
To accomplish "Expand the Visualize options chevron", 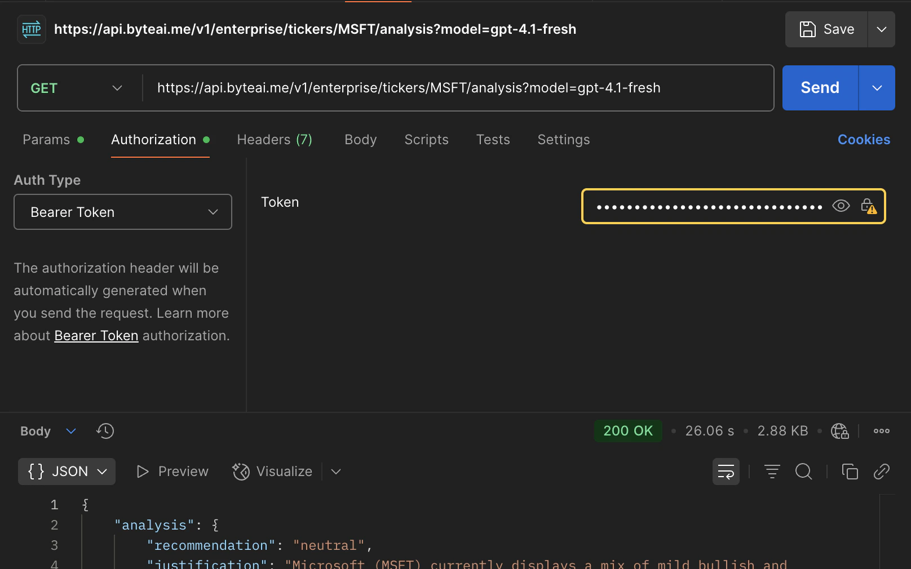I will 336,472.
